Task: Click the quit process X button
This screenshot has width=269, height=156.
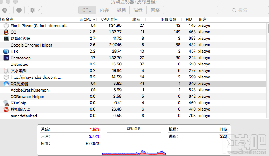Action: pyautogui.click(x=5, y=10)
